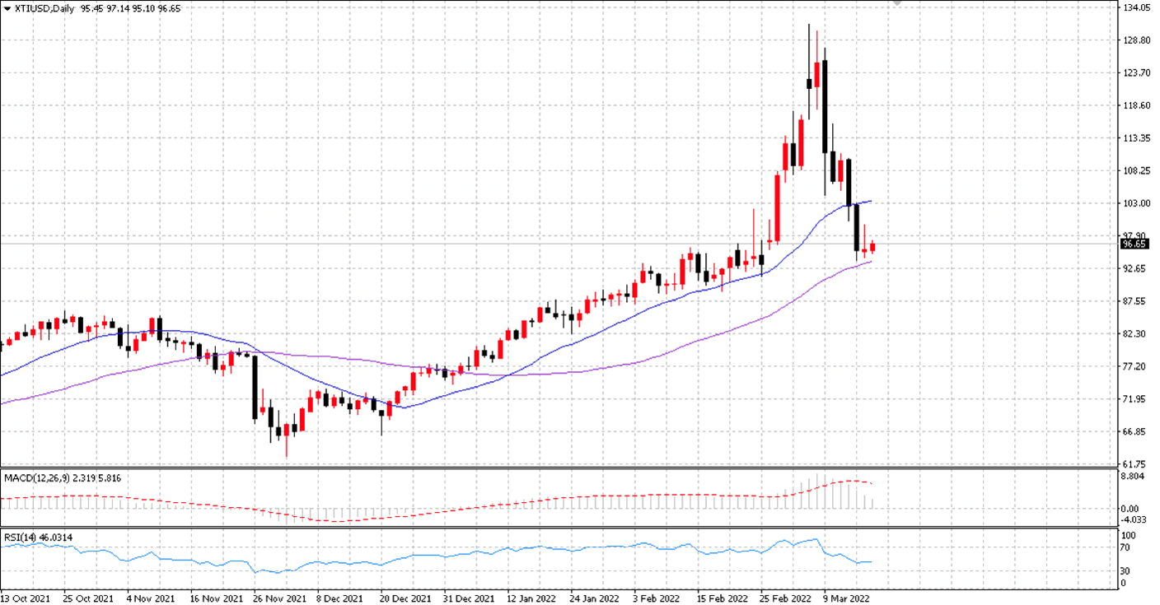The height and width of the screenshot is (605, 1160).
Task: Click the "4 Nov 2021" date label
Action: pyautogui.click(x=151, y=598)
